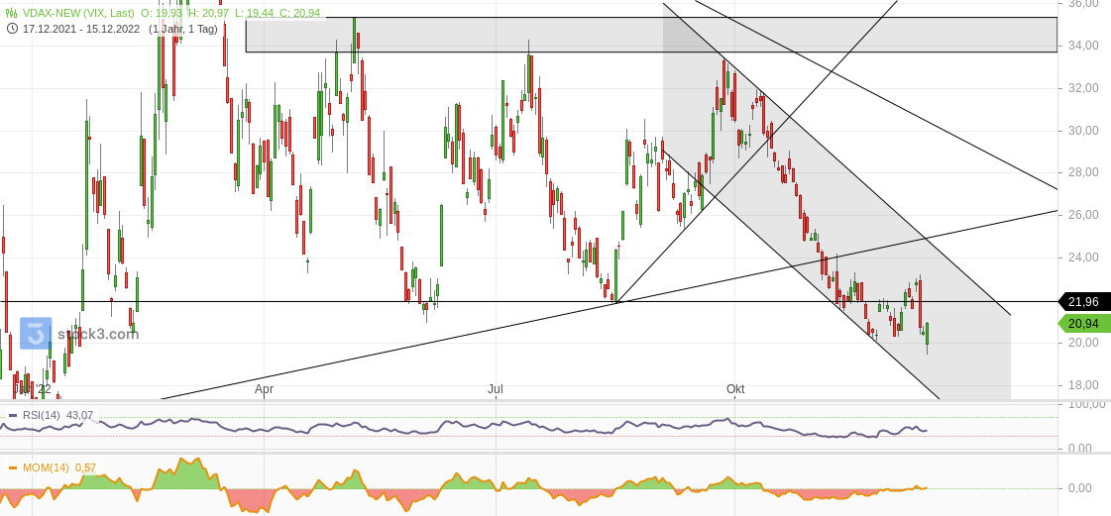Select the MOM(14) indicator label
Screen dimensions: 1111x516
click(45, 467)
